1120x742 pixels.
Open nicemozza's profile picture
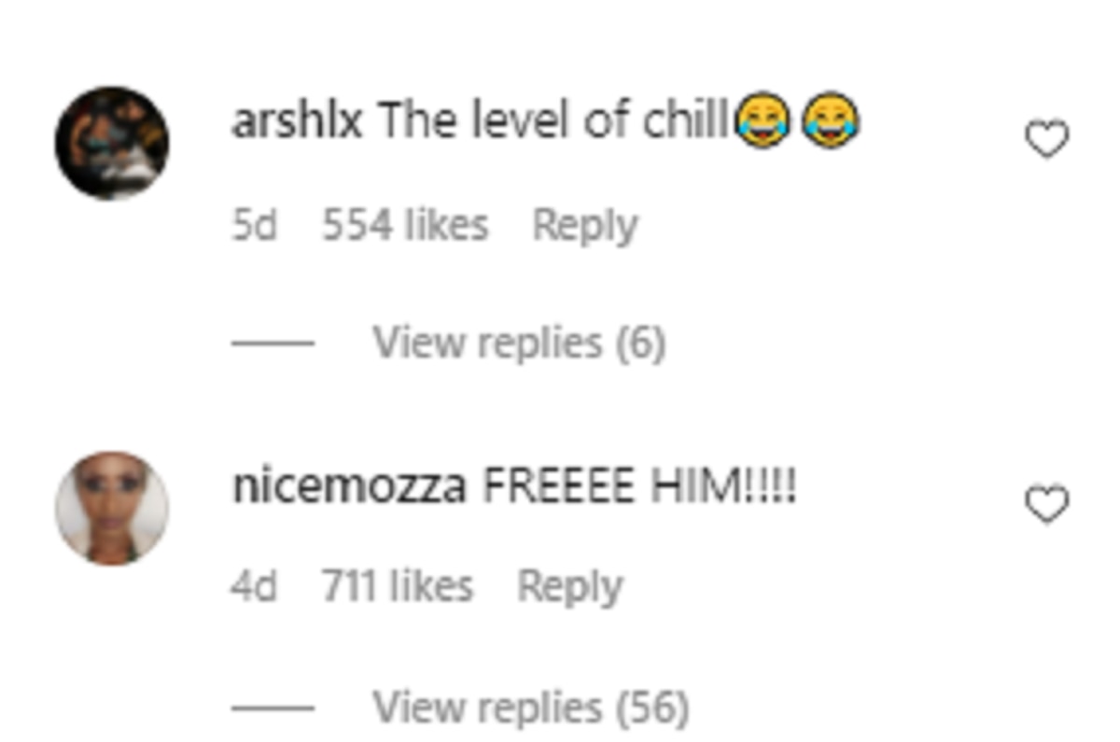112,508
